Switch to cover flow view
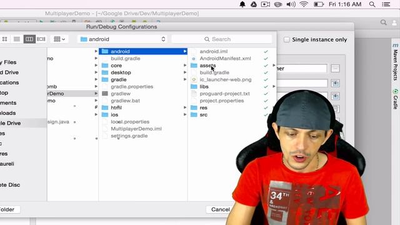Image resolution: width=400 pixels, height=225 pixels. (x=41, y=39)
